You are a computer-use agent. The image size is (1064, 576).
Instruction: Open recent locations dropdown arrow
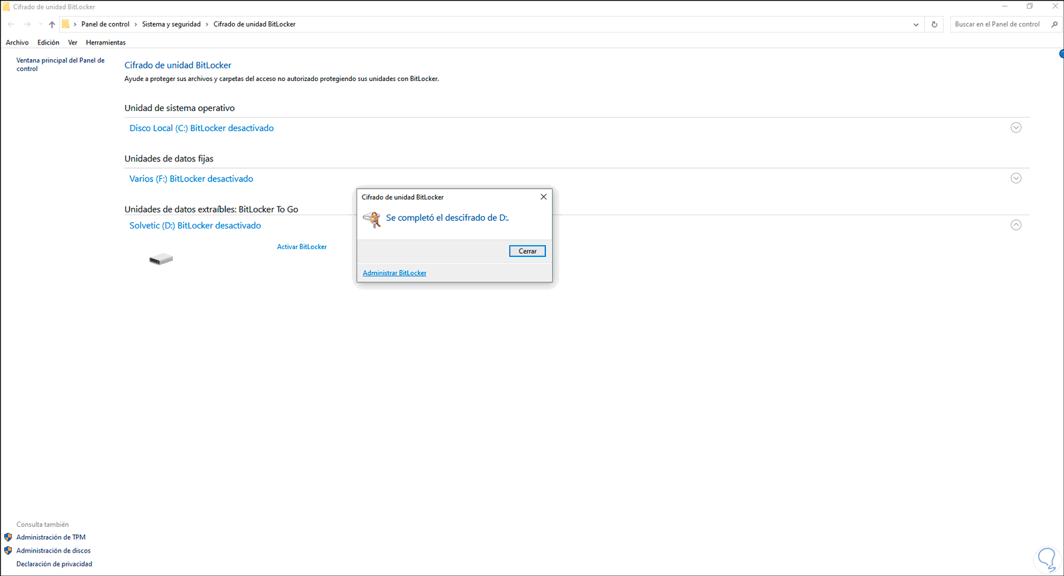(41, 25)
